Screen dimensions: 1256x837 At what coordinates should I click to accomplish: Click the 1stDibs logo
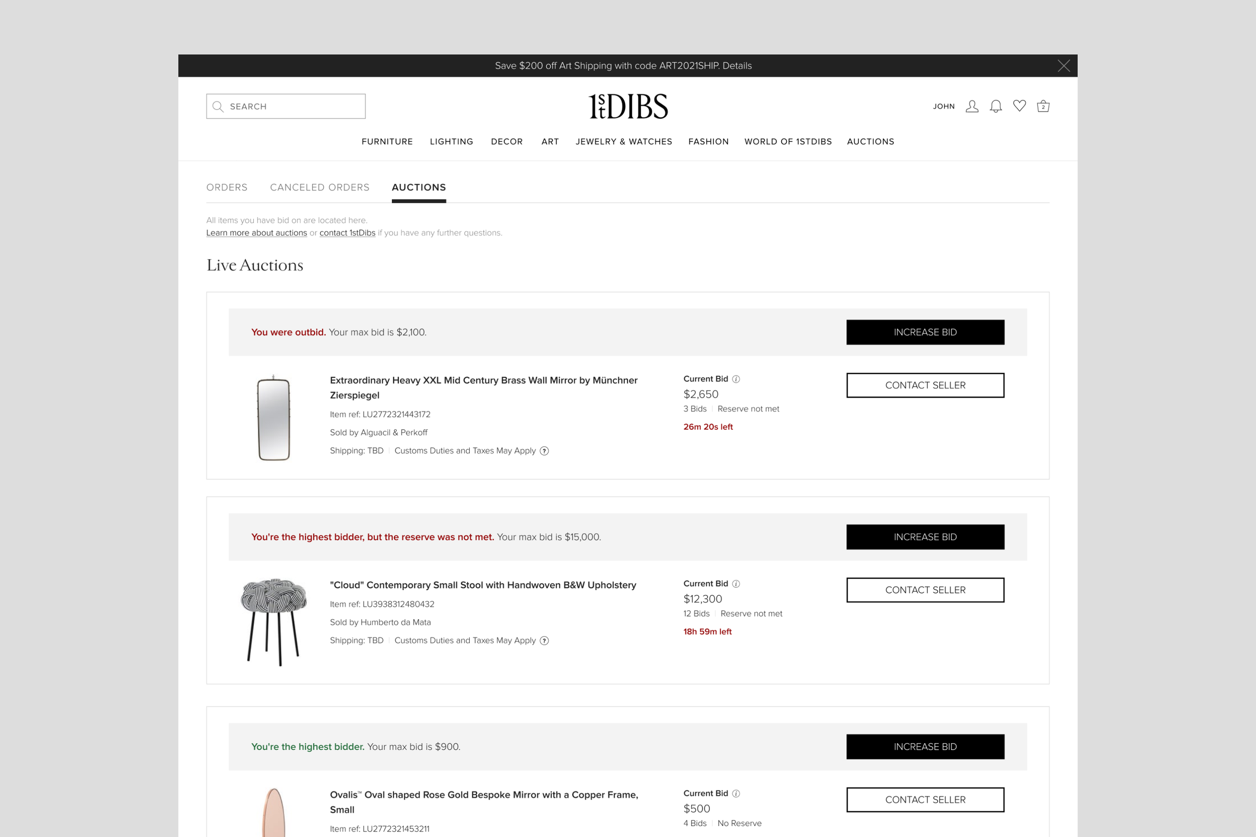click(x=628, y=106)
